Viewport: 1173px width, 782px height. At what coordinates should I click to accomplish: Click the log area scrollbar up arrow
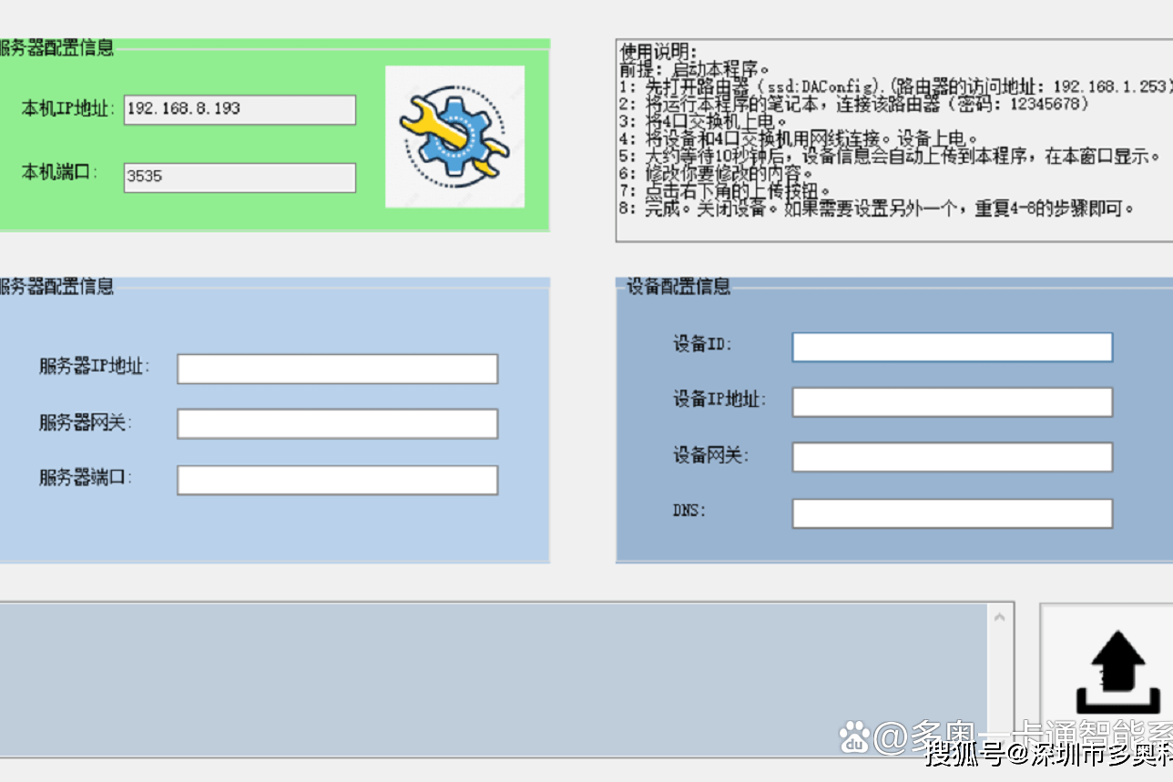point(999,617)
